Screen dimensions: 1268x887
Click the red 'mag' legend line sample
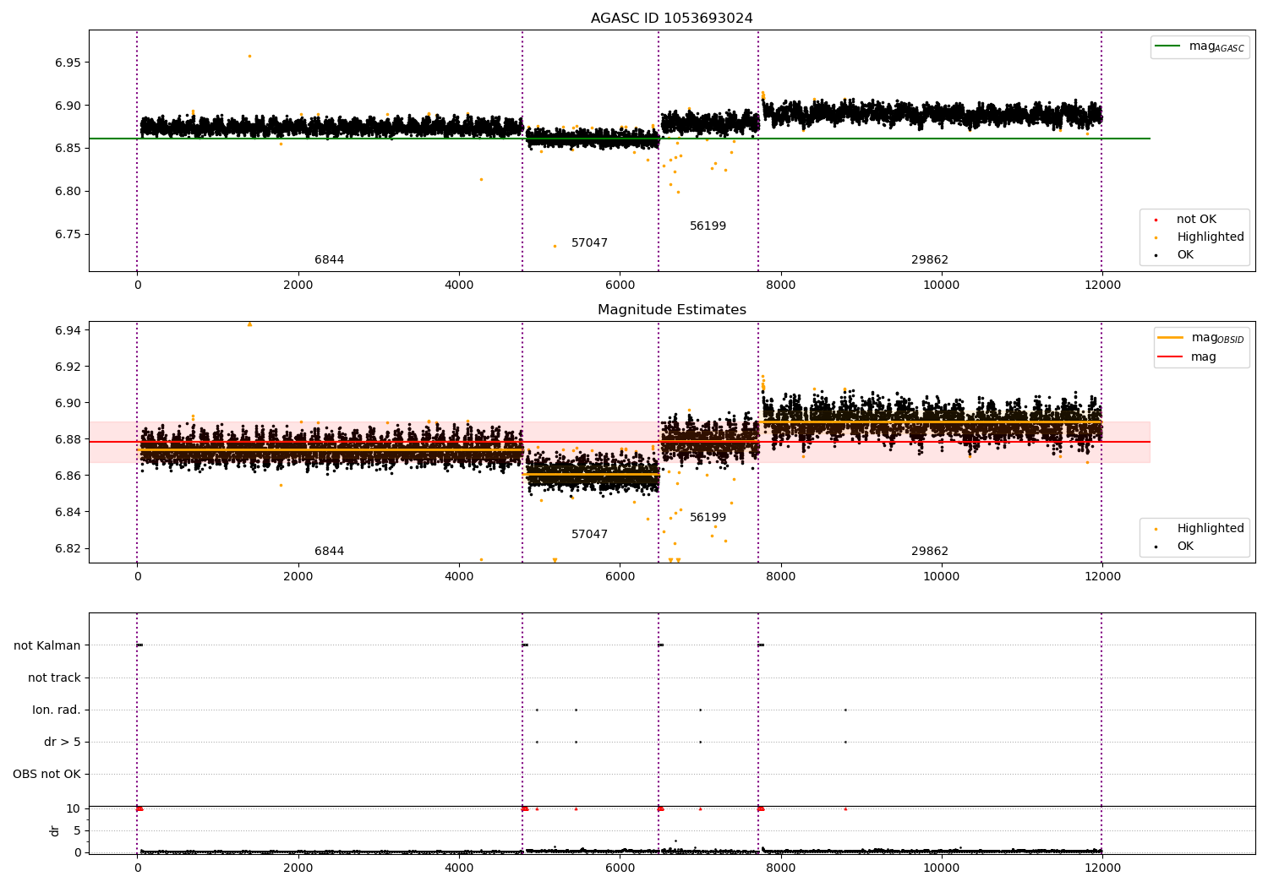point(1171,357)
